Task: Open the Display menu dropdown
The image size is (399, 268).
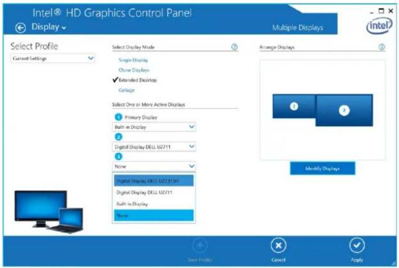Action: click(x=49, y=27)
